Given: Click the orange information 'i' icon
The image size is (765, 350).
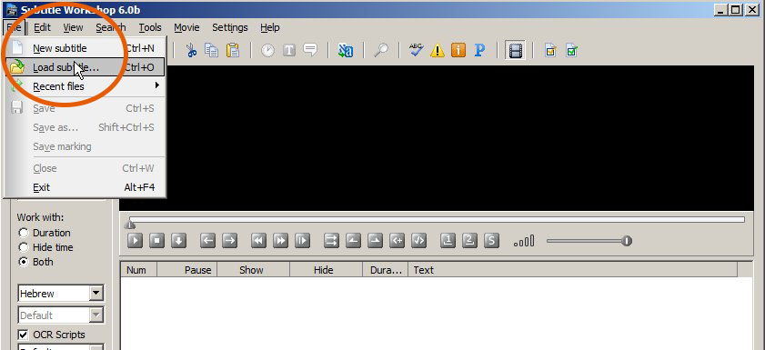Looking at the screenshot, I should coord(458,50).
